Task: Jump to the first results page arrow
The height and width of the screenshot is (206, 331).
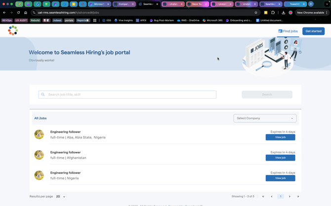Action: tap(263, 197)
